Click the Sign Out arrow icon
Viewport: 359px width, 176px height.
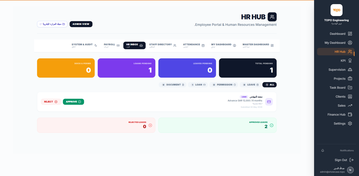pos(352,160)
